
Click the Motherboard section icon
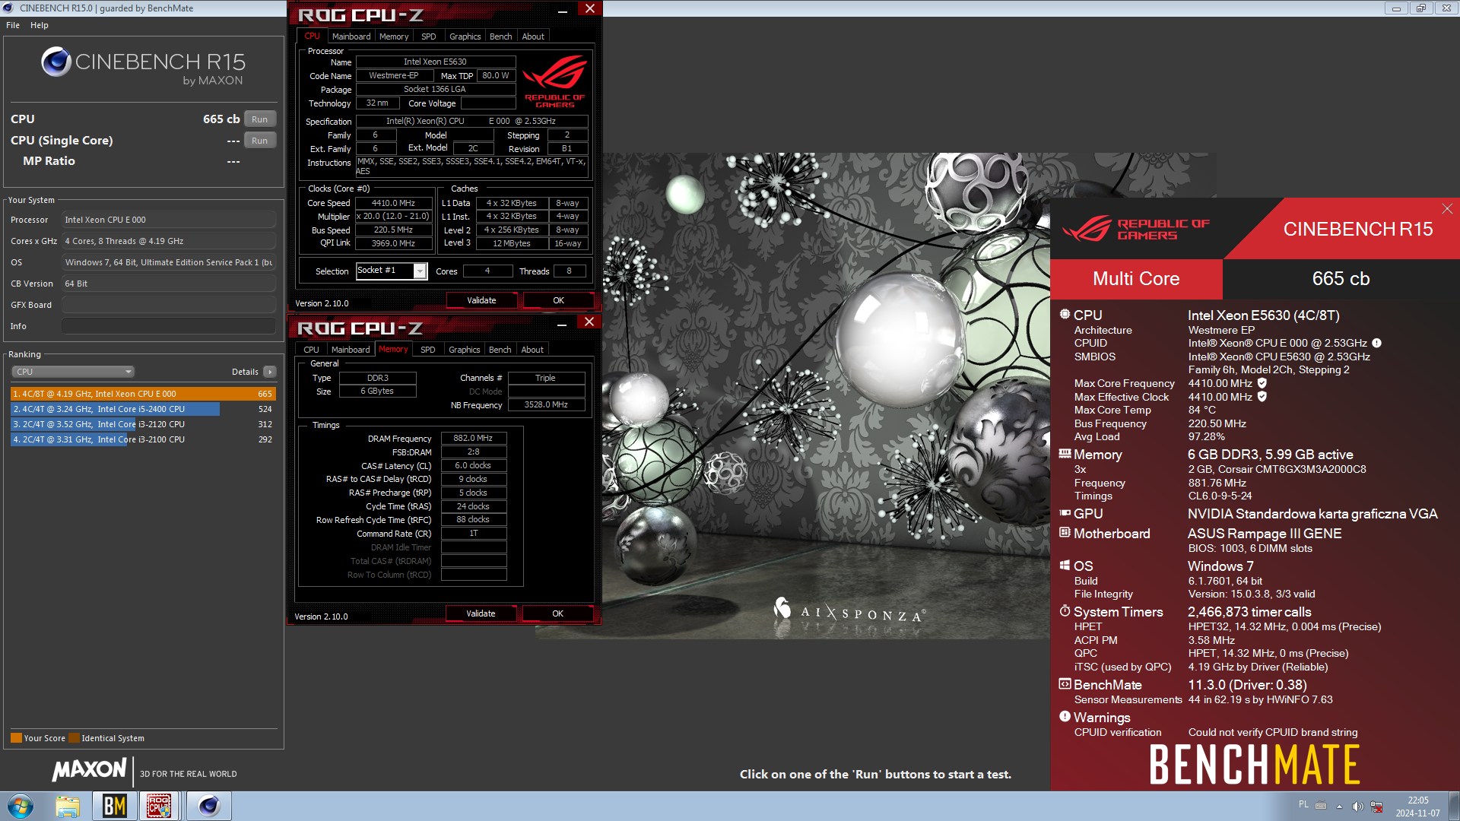(x=1065, y=532)
